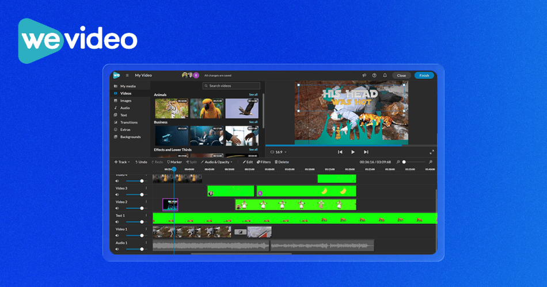Open the add Track dropdown
Viewport: 547px width, 287px height.
point(121,162)
